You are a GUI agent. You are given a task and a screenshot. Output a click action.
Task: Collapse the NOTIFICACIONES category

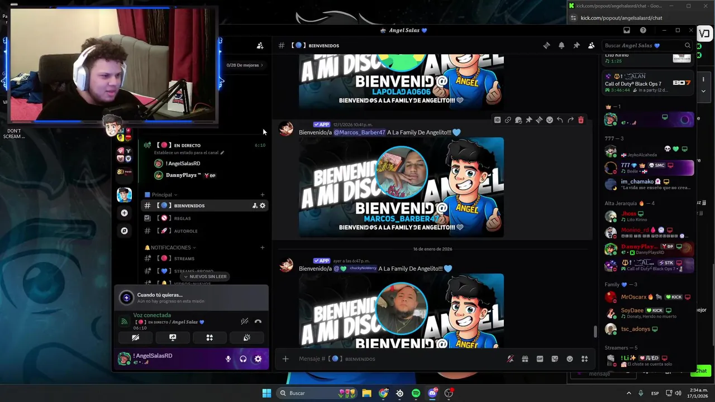[171, 247]
